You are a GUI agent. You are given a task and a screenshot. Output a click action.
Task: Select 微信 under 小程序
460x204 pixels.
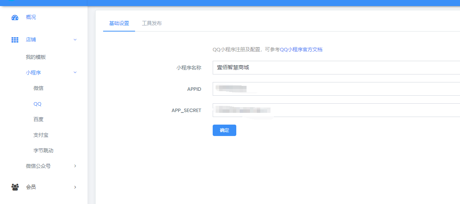[x=38, y=88]
